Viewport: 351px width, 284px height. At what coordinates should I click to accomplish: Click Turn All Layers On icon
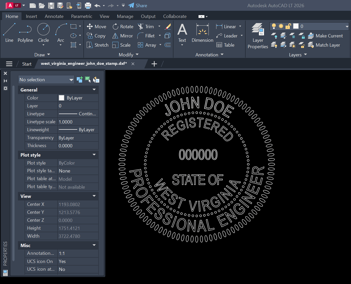(x=274, y=45)
